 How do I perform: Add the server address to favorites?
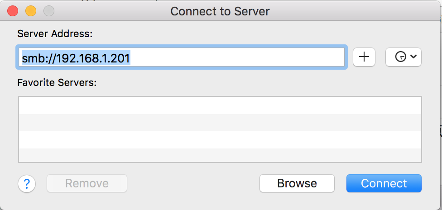(x=364, y=57)
